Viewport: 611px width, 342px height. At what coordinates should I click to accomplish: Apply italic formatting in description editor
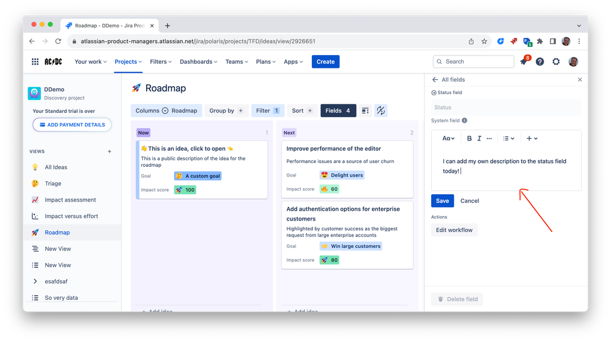point(480,138)
